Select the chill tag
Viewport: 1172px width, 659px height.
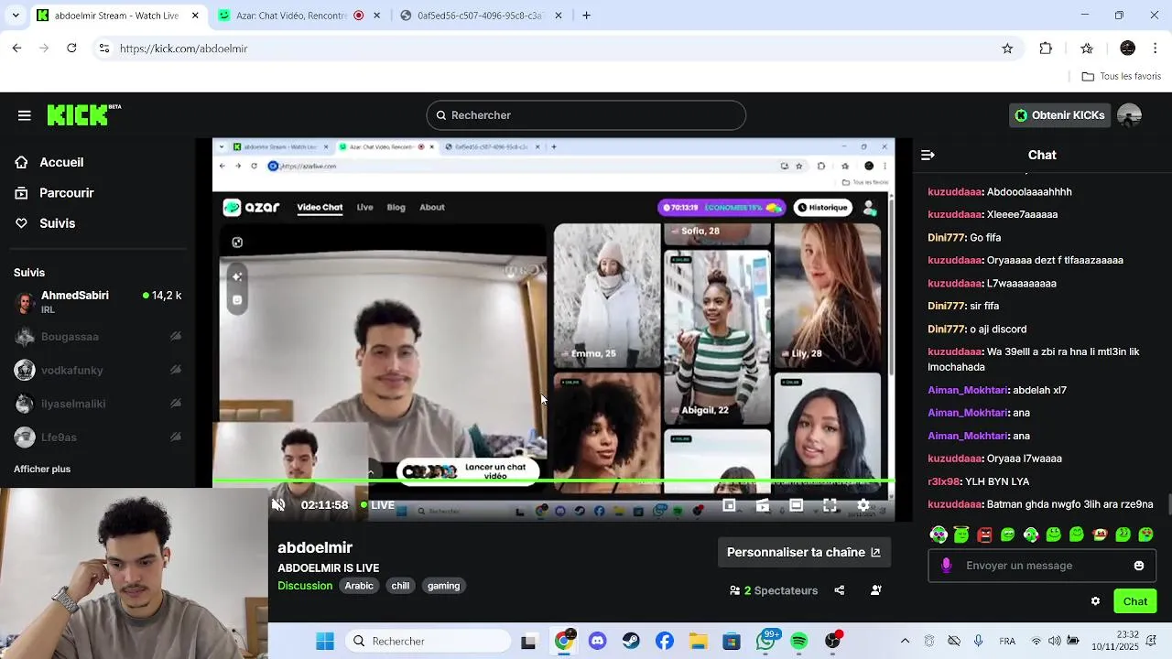400,586
